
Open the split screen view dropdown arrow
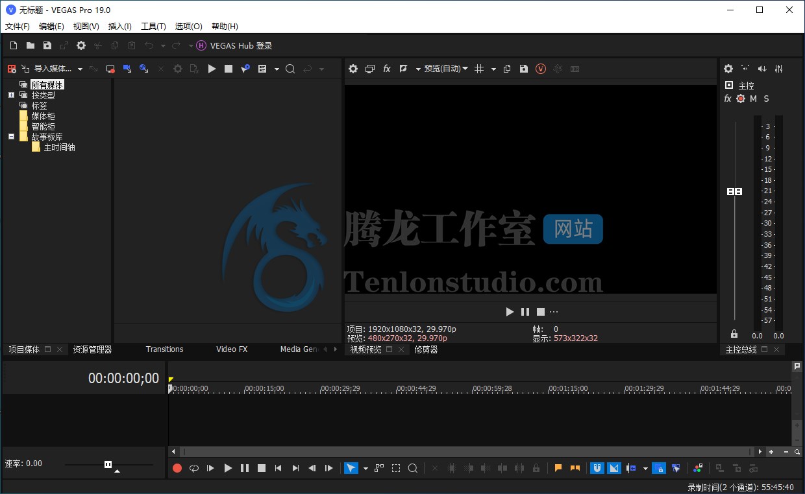[x=417, y=69]
